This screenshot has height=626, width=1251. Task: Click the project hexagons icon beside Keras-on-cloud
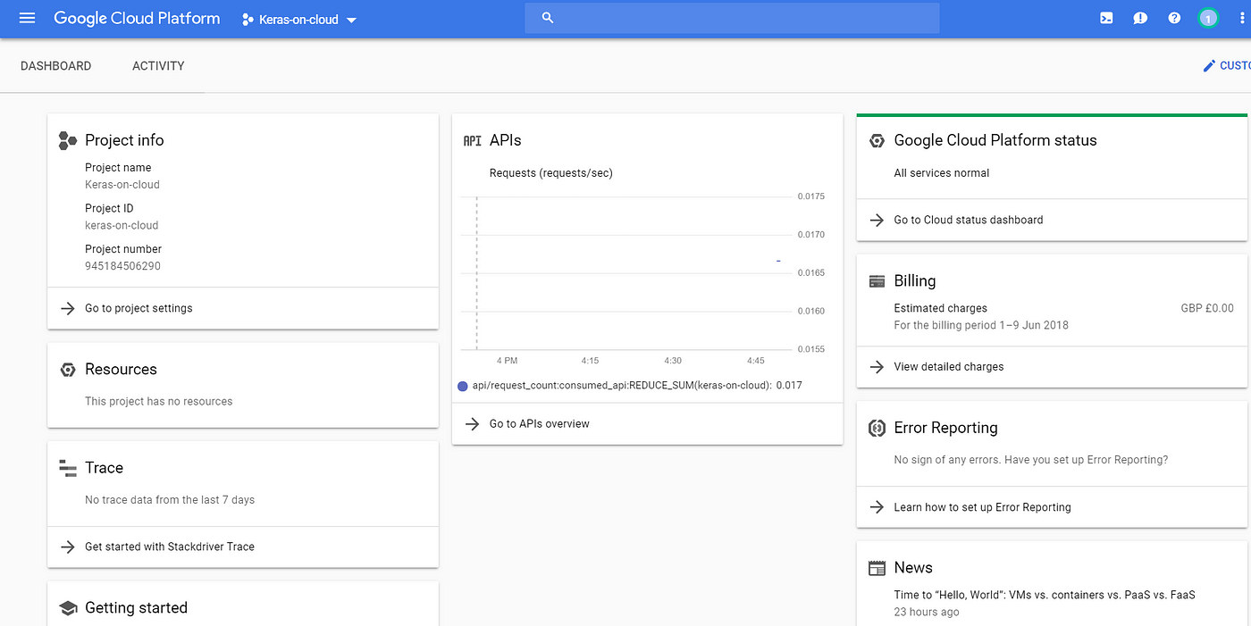[x=248, y=19]
